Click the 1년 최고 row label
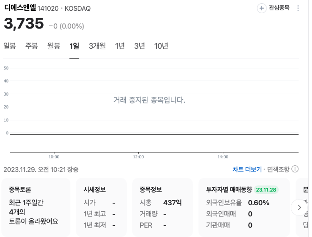This screenshot has height=237, width=312. coord(95,214)
